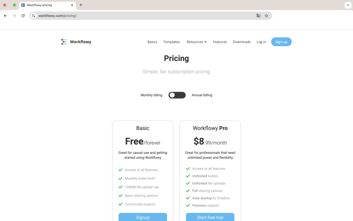Toggle the monthly/annual billing switch
The height and width of the screenshot is (221, 353).
[x=177, y=95]
